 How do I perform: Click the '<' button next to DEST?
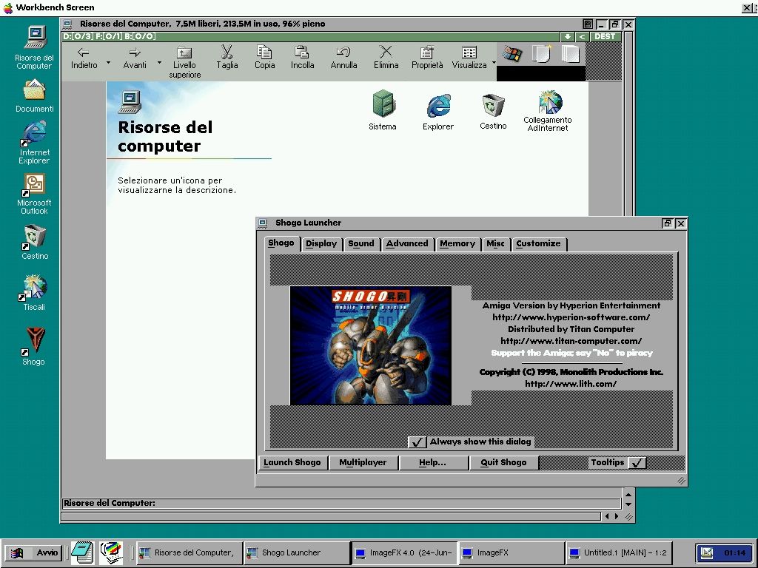(x=582, y=37)
